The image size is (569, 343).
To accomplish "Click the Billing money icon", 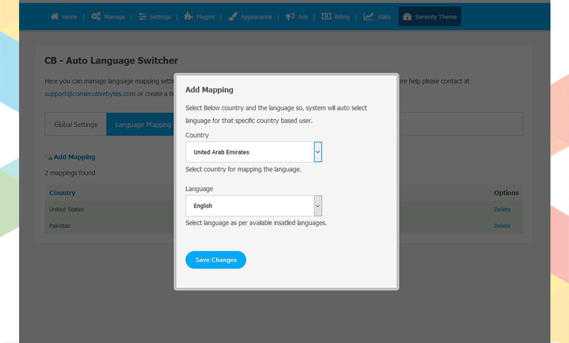I will (326, 16).
